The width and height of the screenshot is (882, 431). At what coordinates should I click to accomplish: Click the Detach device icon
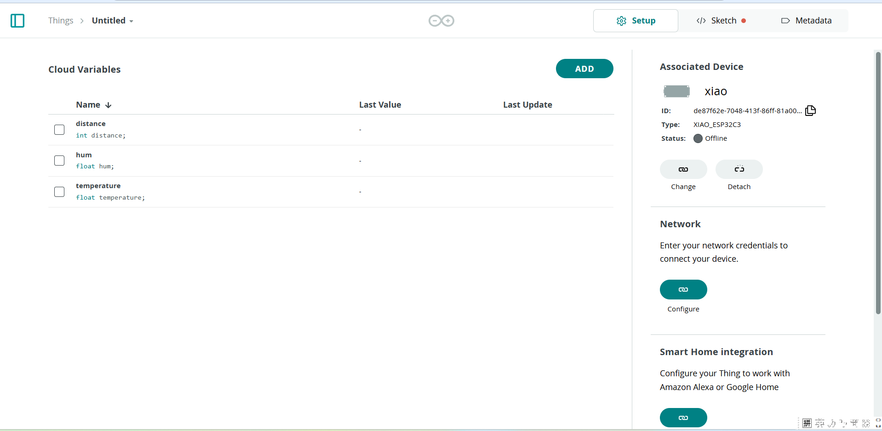click(739, 169)
